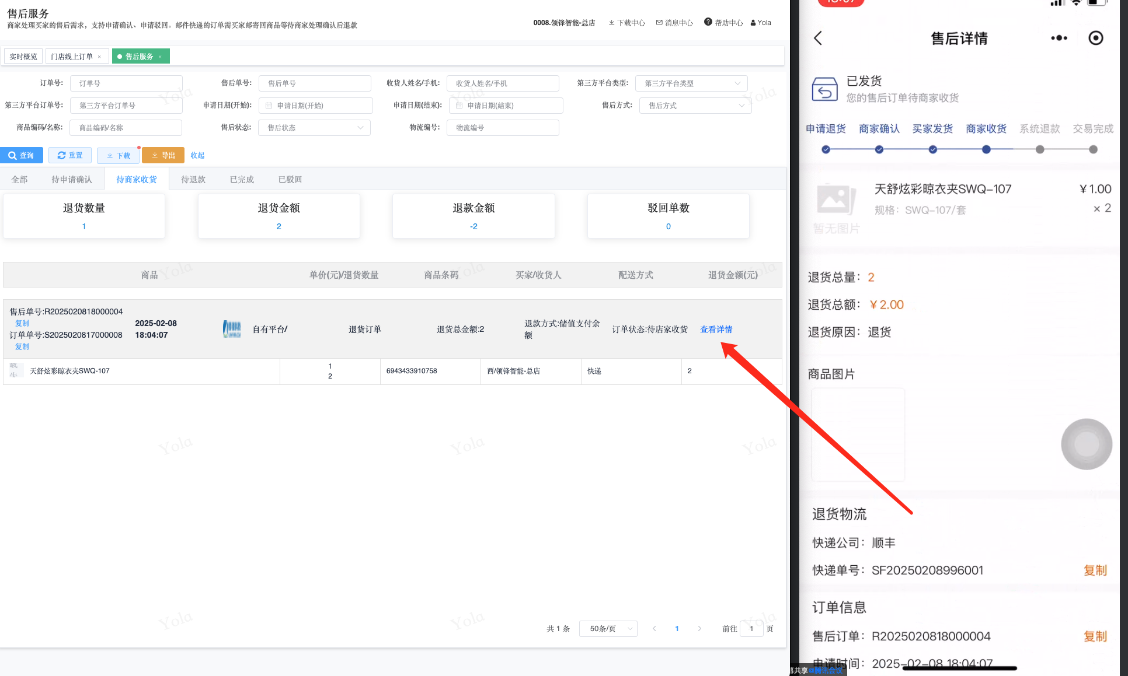Viewport: 1128px width, 676px height.
Task: Click the 重置 refresh button
Action: point(70,155)
